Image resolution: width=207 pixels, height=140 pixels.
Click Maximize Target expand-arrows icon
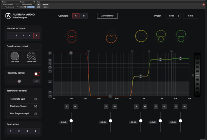pos(36,106)
